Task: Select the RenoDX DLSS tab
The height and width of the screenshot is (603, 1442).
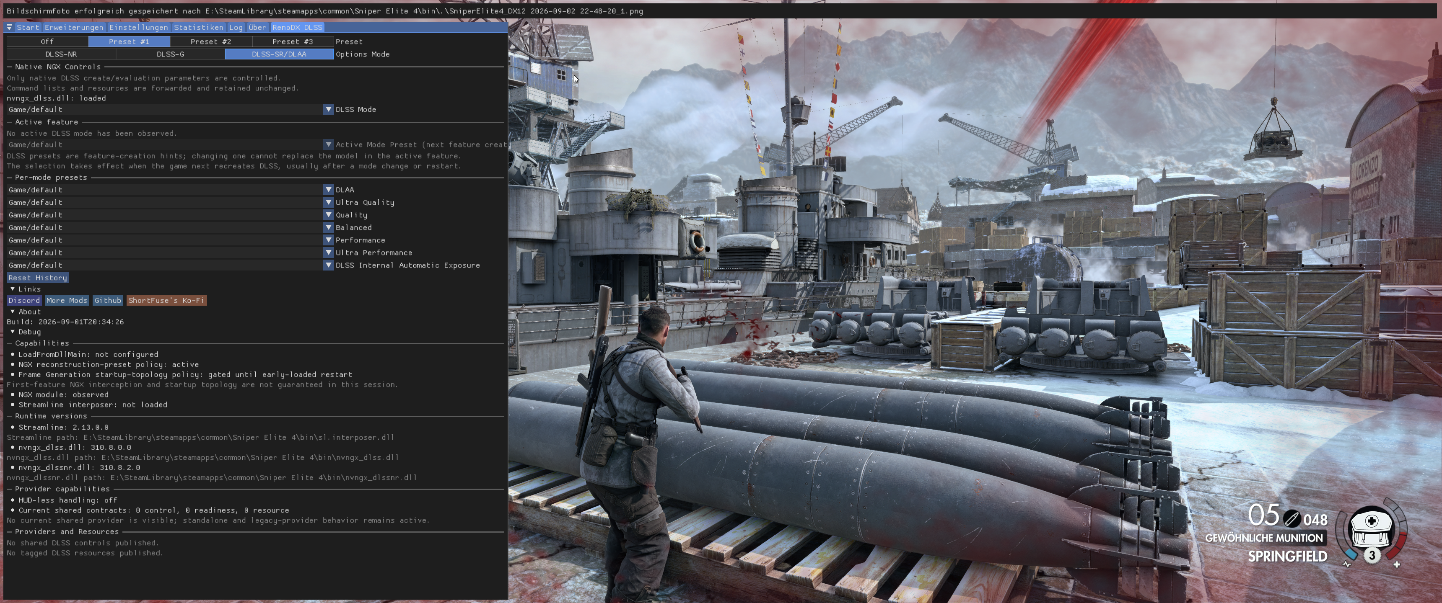Action: coord(297,27)
